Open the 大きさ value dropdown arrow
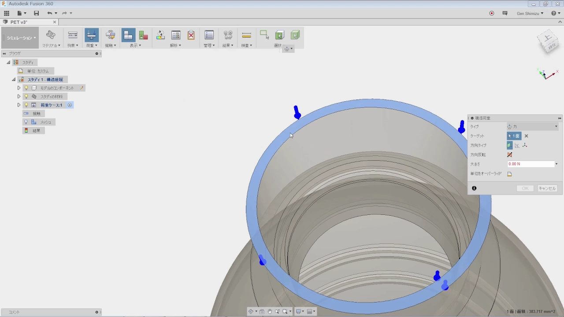 click(x=557, y=164)
